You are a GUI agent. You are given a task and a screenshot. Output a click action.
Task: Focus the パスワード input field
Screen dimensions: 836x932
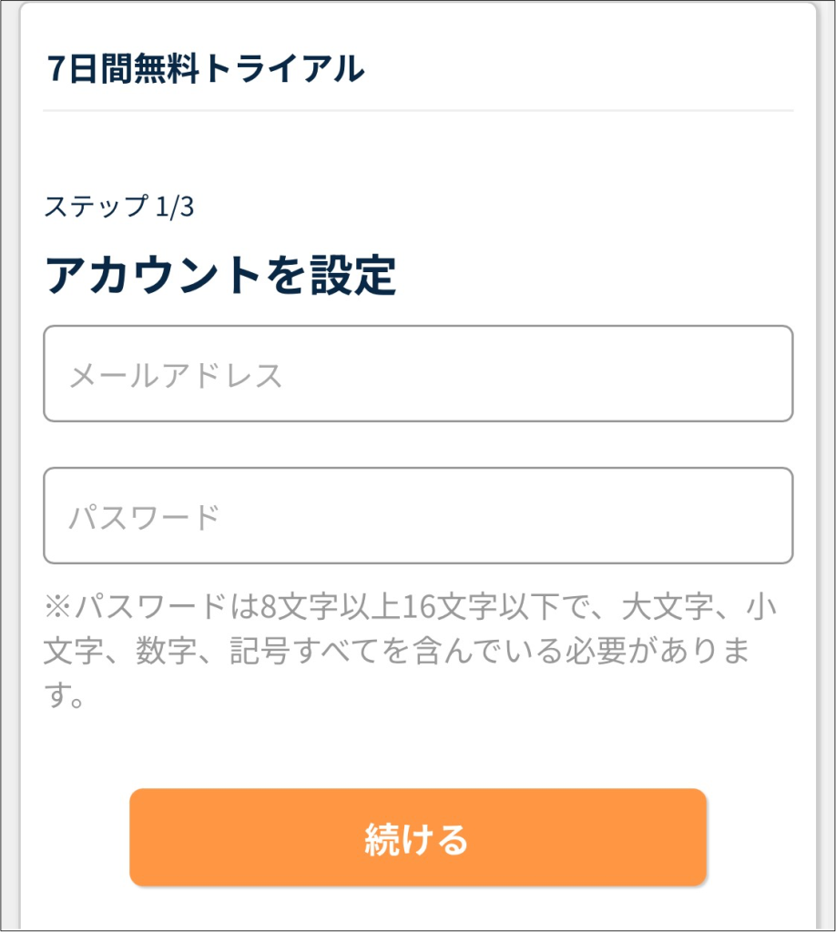tap(418, 516)
